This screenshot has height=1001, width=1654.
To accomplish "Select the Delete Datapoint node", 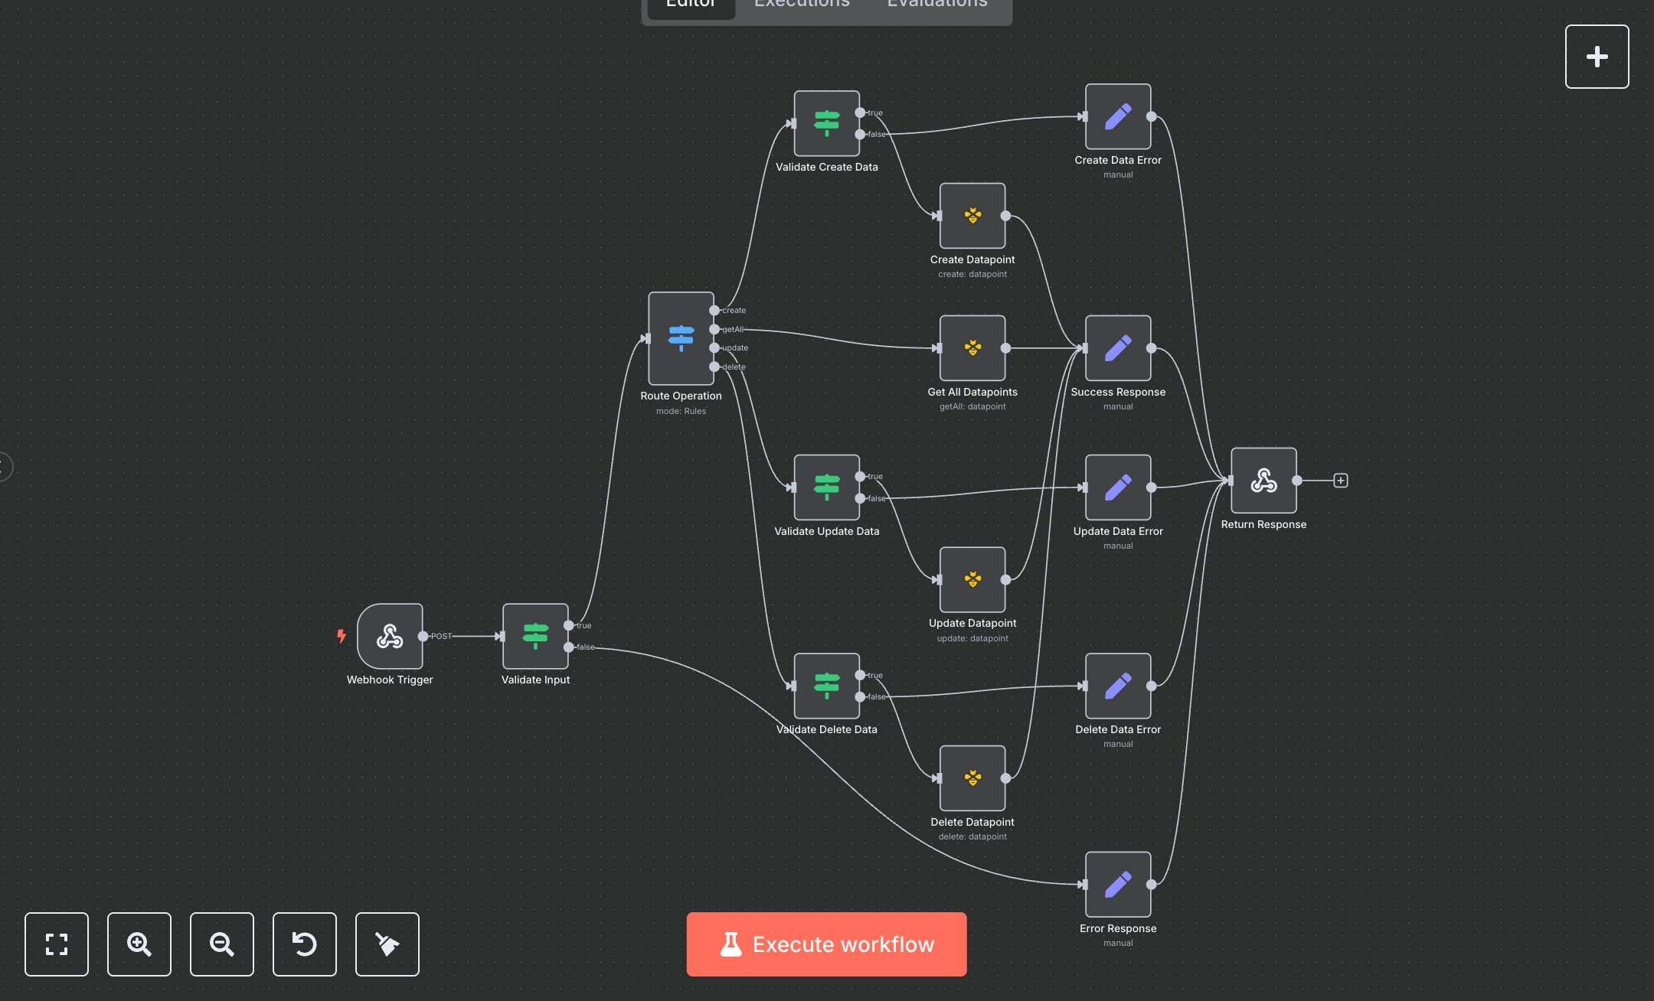I will 972,778.
